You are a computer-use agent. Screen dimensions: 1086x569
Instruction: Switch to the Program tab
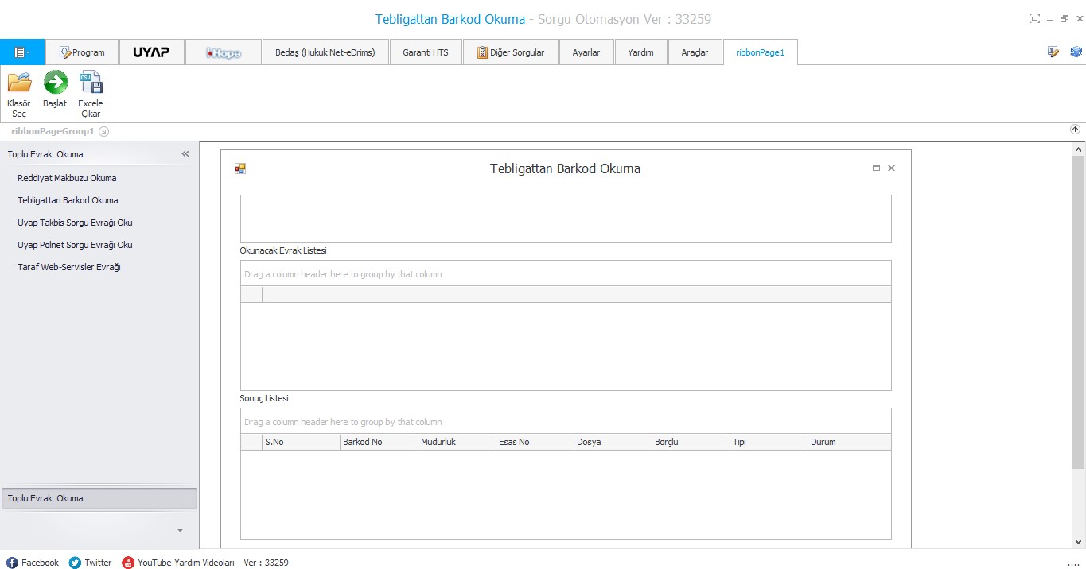(x=82, y=52)
